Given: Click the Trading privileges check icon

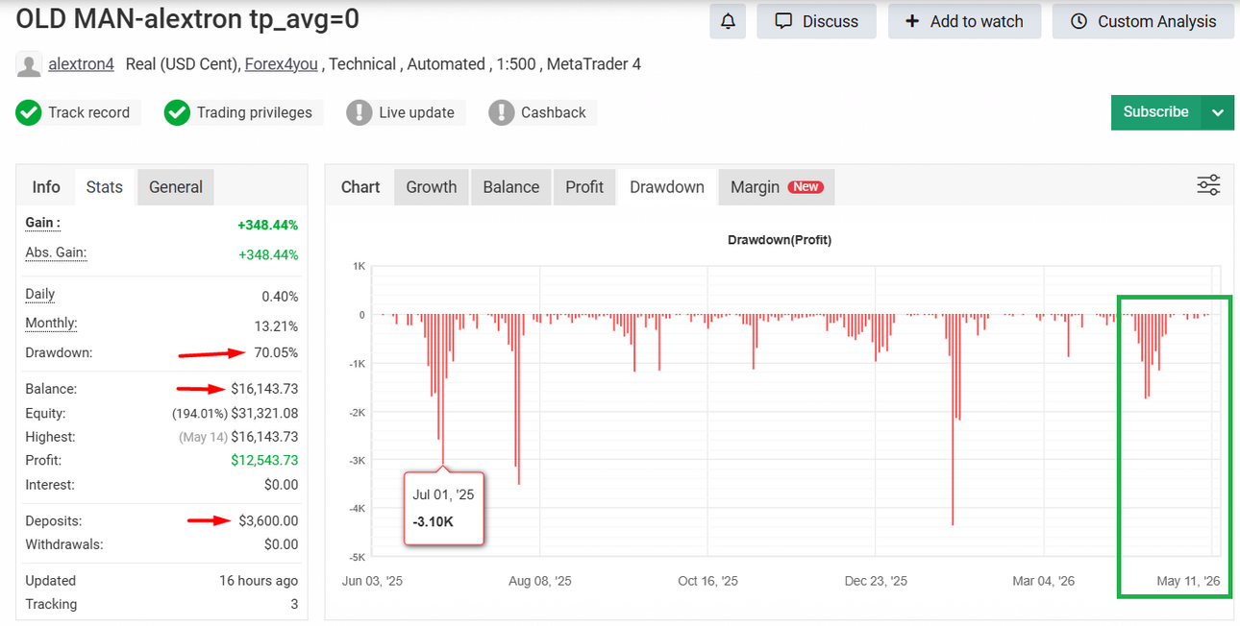Looking at the screenshot, I should coord(177,112).
